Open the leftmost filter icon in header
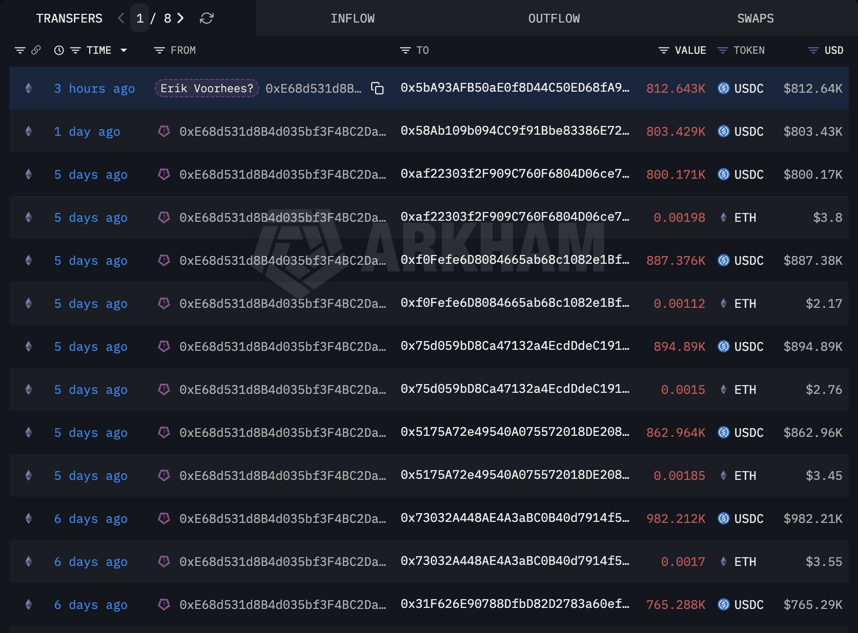 pyautogui.click(x=20, y=50)
